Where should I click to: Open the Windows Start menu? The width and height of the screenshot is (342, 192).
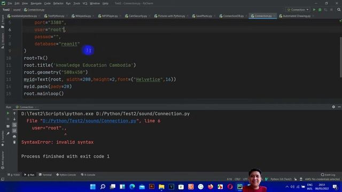click(92, 187)
